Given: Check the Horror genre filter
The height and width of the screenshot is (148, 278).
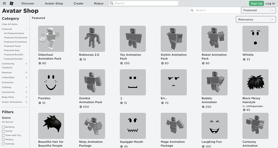Looking at the screenshot, I should [x=3, y=131].
